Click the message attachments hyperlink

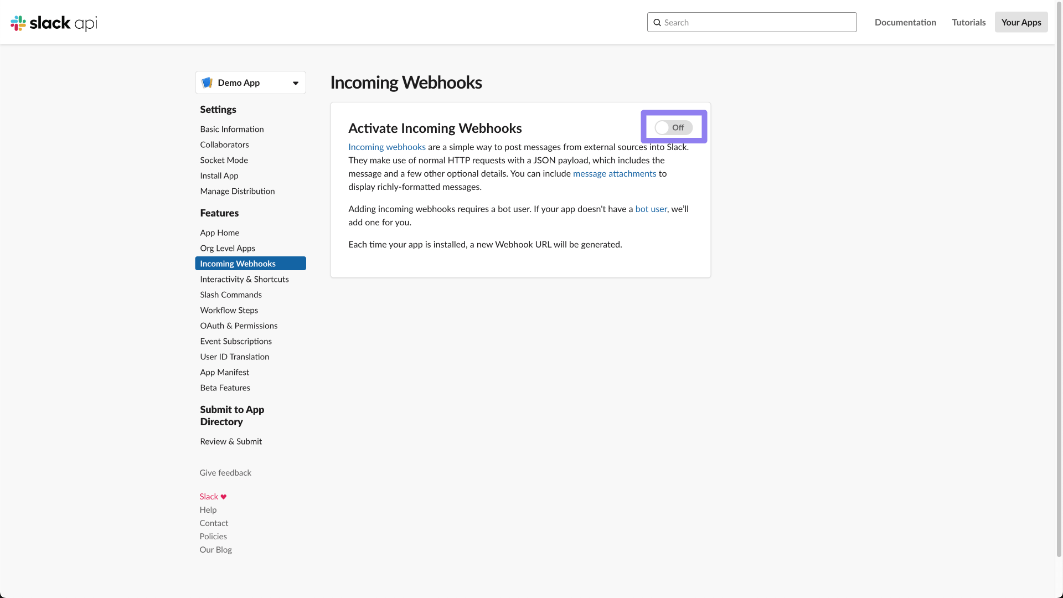pyautogui.click(x=615, y=173)
